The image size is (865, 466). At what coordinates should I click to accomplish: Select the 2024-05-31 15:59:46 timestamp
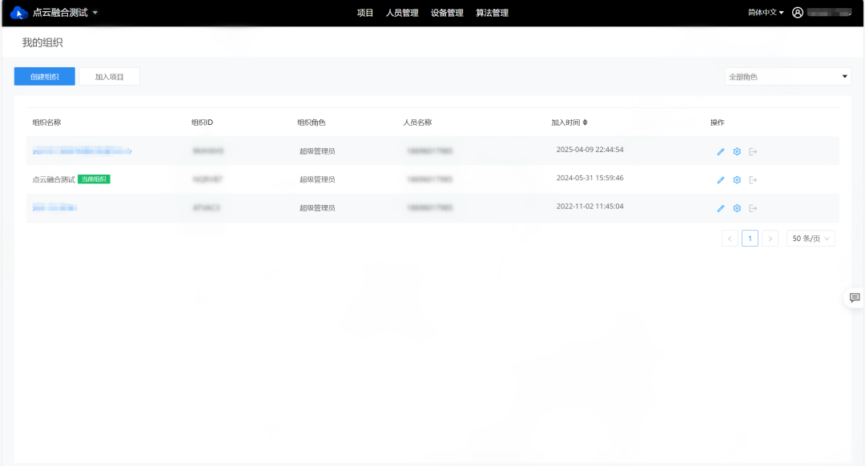[x=589, y=178]
